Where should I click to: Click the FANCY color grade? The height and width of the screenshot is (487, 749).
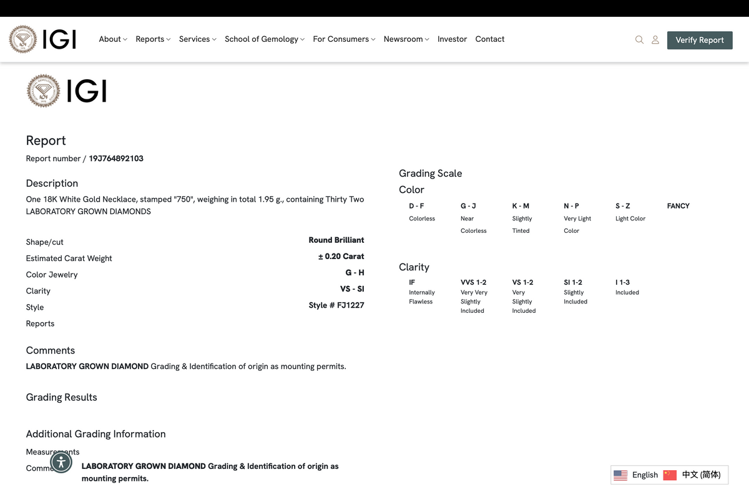point(678,206)
